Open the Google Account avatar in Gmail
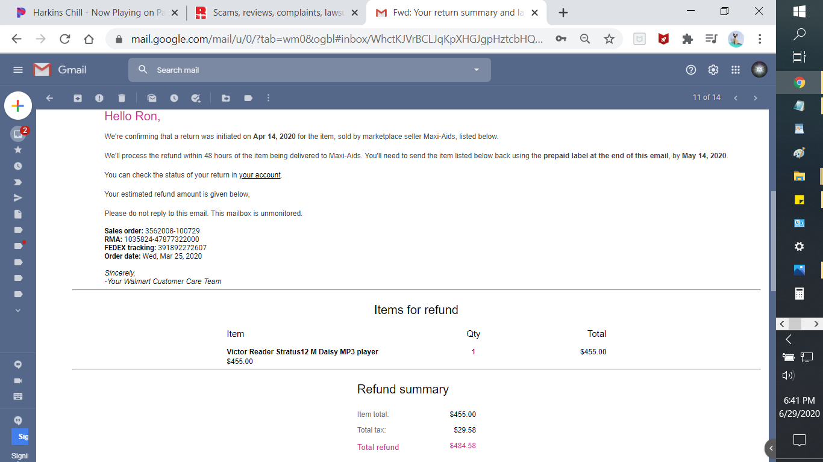Image resolution: width=823 pixels, height=462 pixels. tap(759, 70)
